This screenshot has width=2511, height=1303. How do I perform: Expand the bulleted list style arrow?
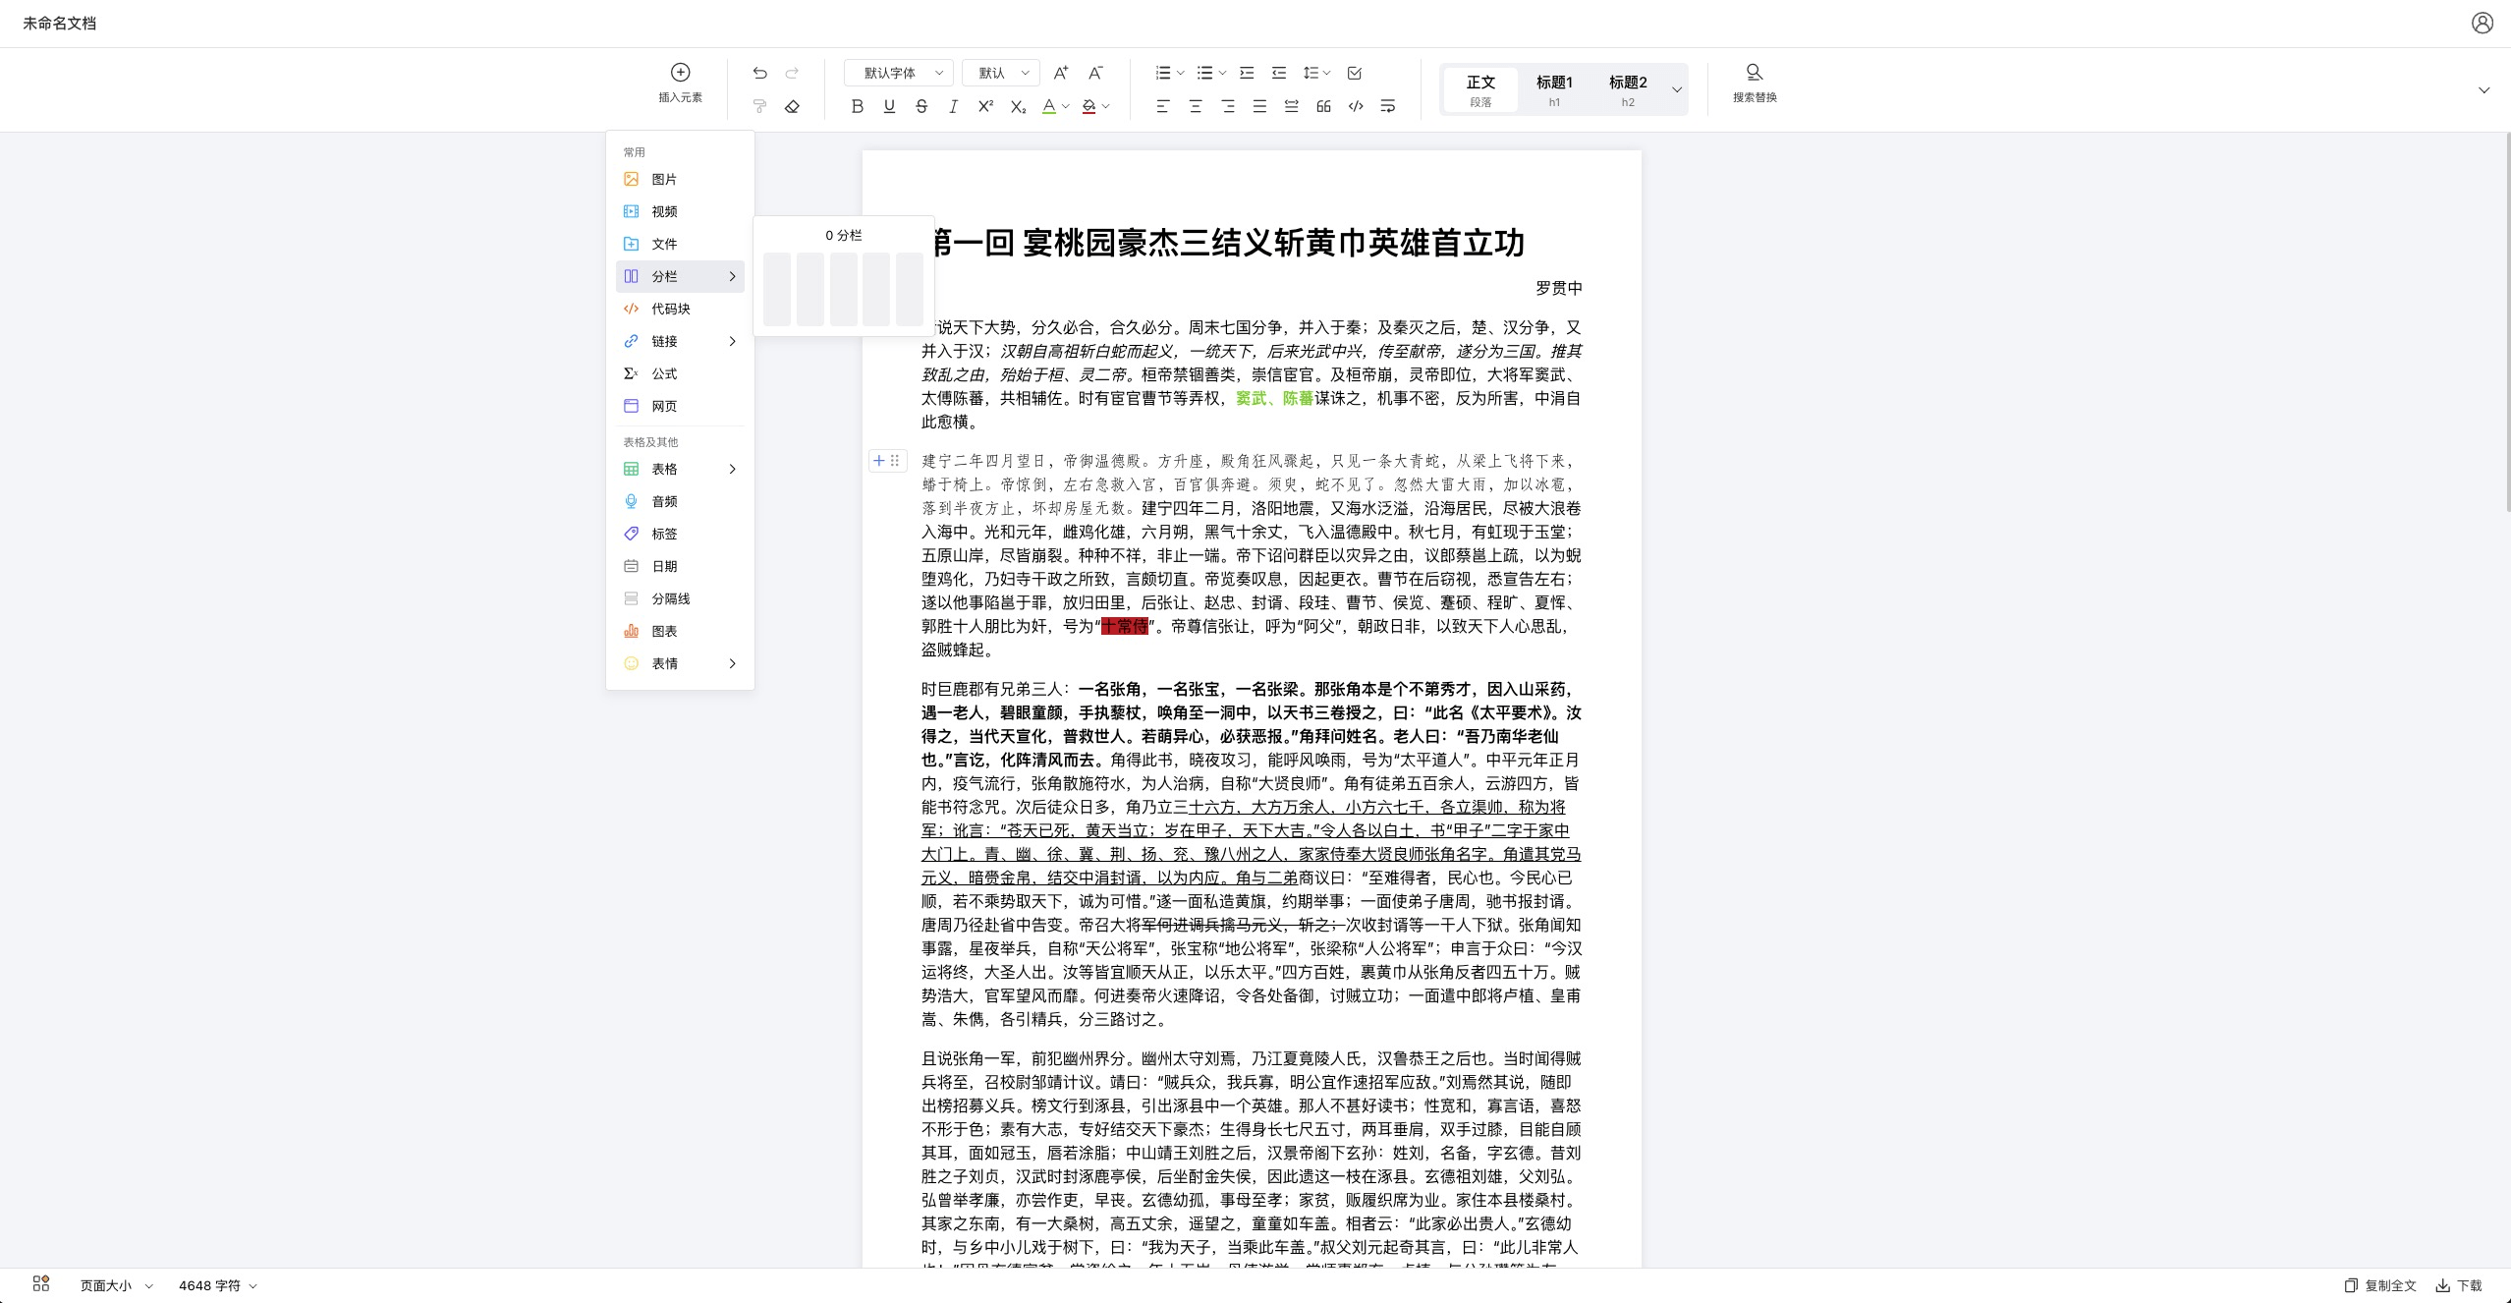coord(1222,74)
